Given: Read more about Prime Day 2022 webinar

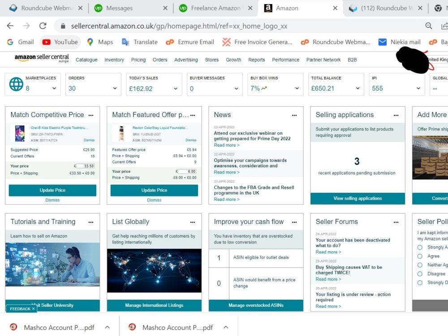Looking at the screenshot, I should tap(227, 145).
